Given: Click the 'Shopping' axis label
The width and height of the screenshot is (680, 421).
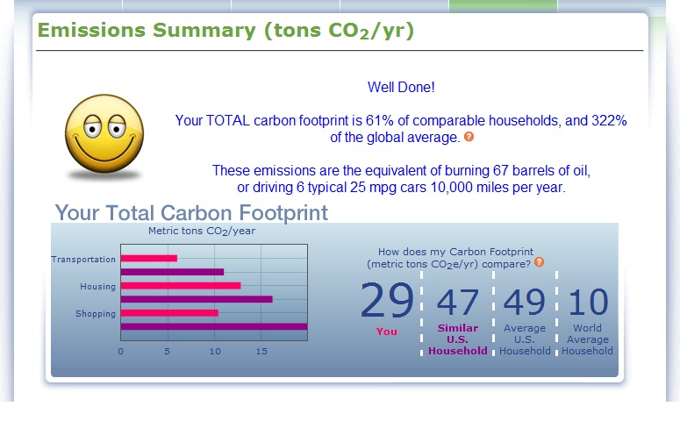Looking at the screenshot, I should 96,314.
